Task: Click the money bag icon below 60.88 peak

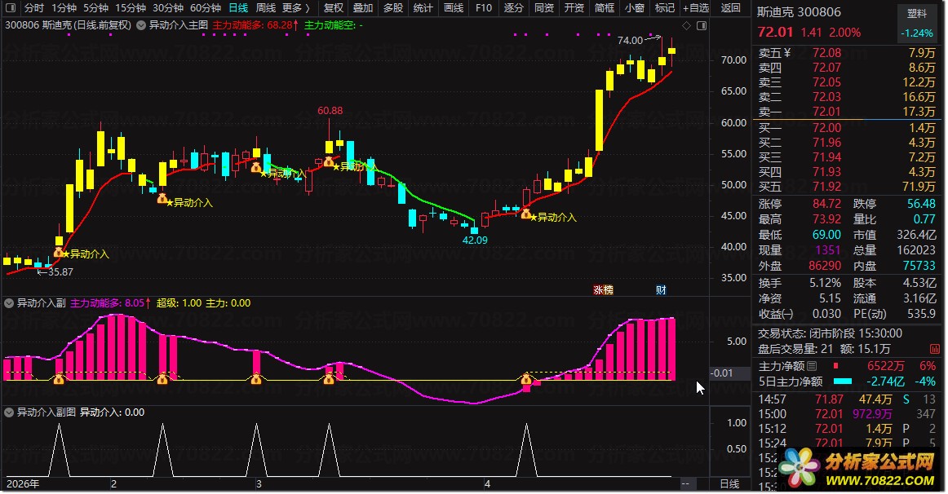Action: point(329,161)
